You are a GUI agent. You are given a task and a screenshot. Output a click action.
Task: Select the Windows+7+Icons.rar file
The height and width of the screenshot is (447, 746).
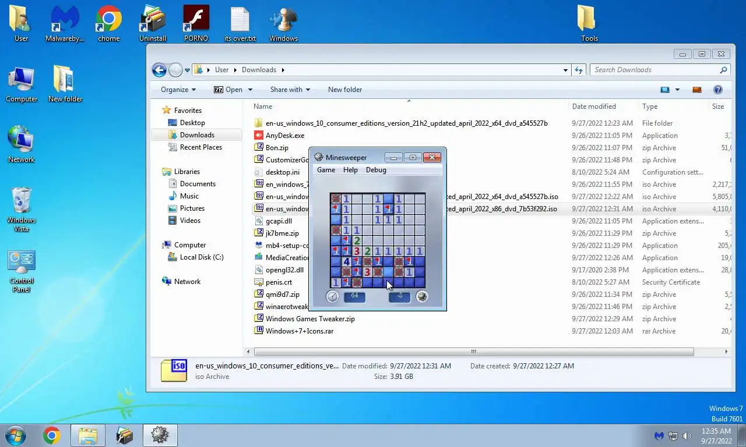[300, 331]
